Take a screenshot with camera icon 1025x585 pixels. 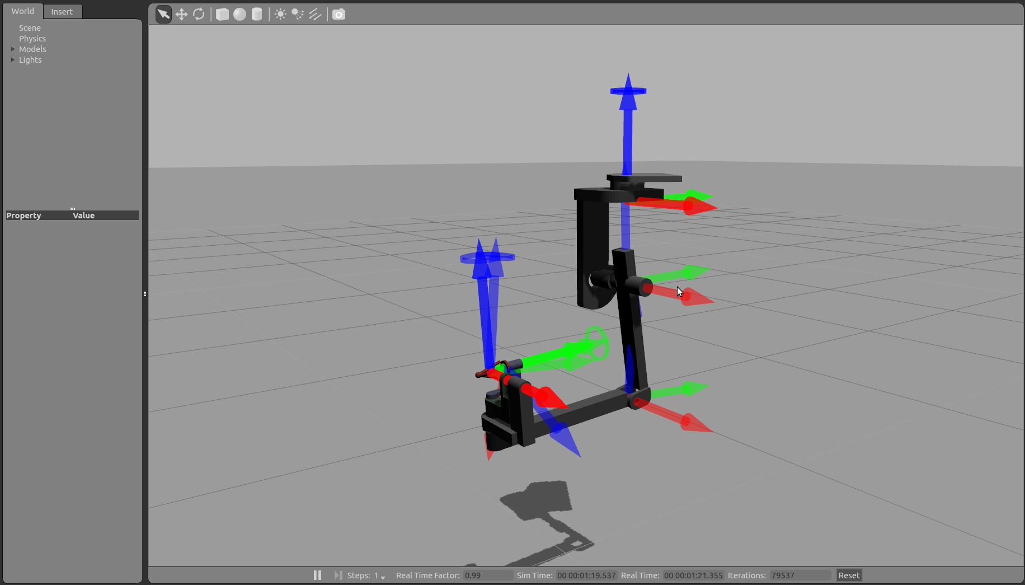point(338,14)
